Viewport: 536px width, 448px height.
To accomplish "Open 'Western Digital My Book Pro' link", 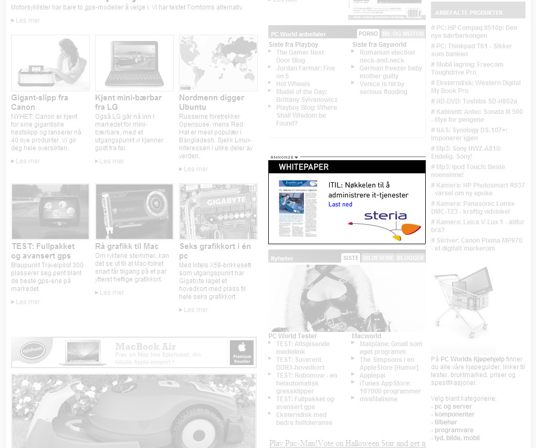I will coord(476,87).
